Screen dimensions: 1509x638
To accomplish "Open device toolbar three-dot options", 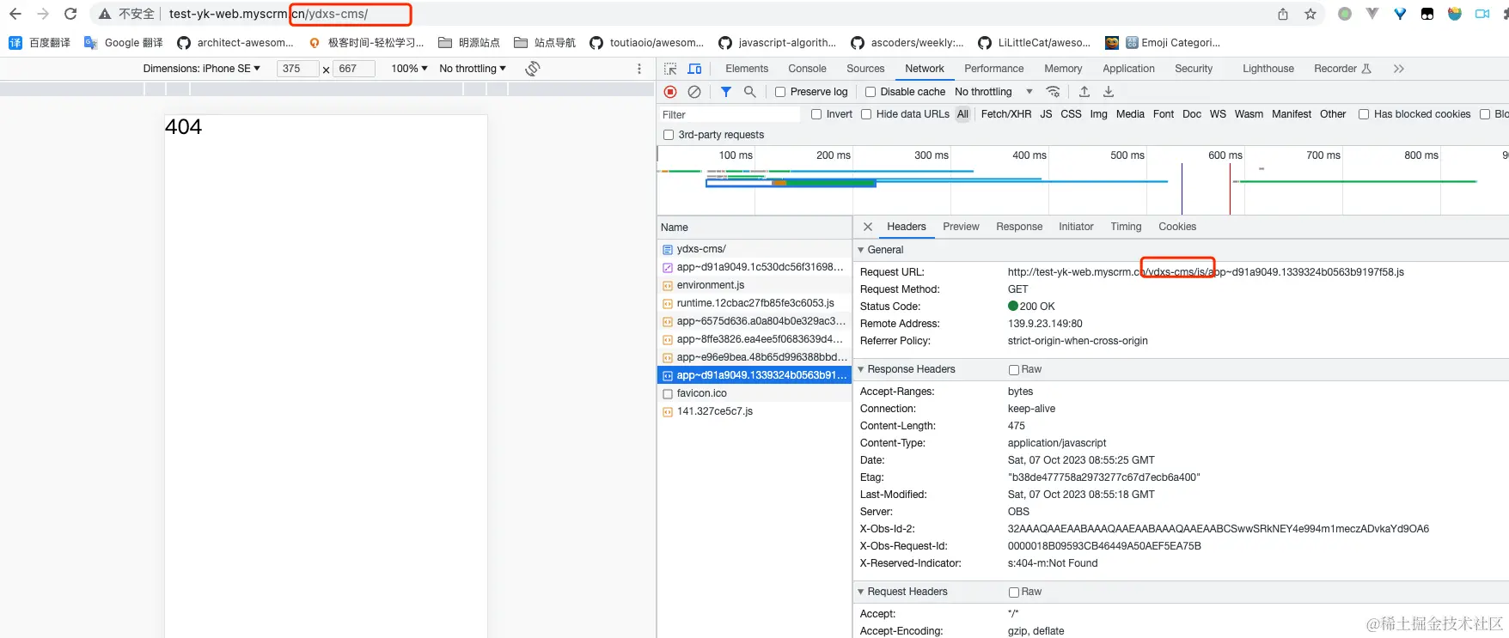I will pos(638,69).
